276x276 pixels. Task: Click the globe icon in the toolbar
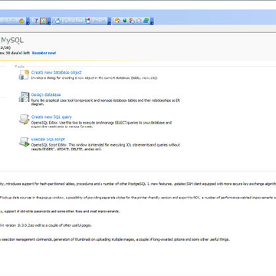125,21
